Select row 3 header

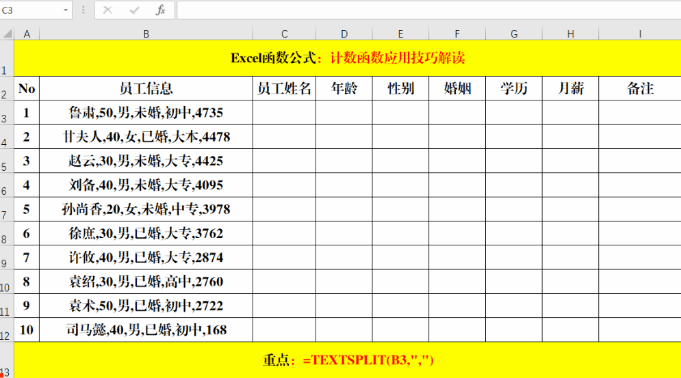(x=7, y=113)
